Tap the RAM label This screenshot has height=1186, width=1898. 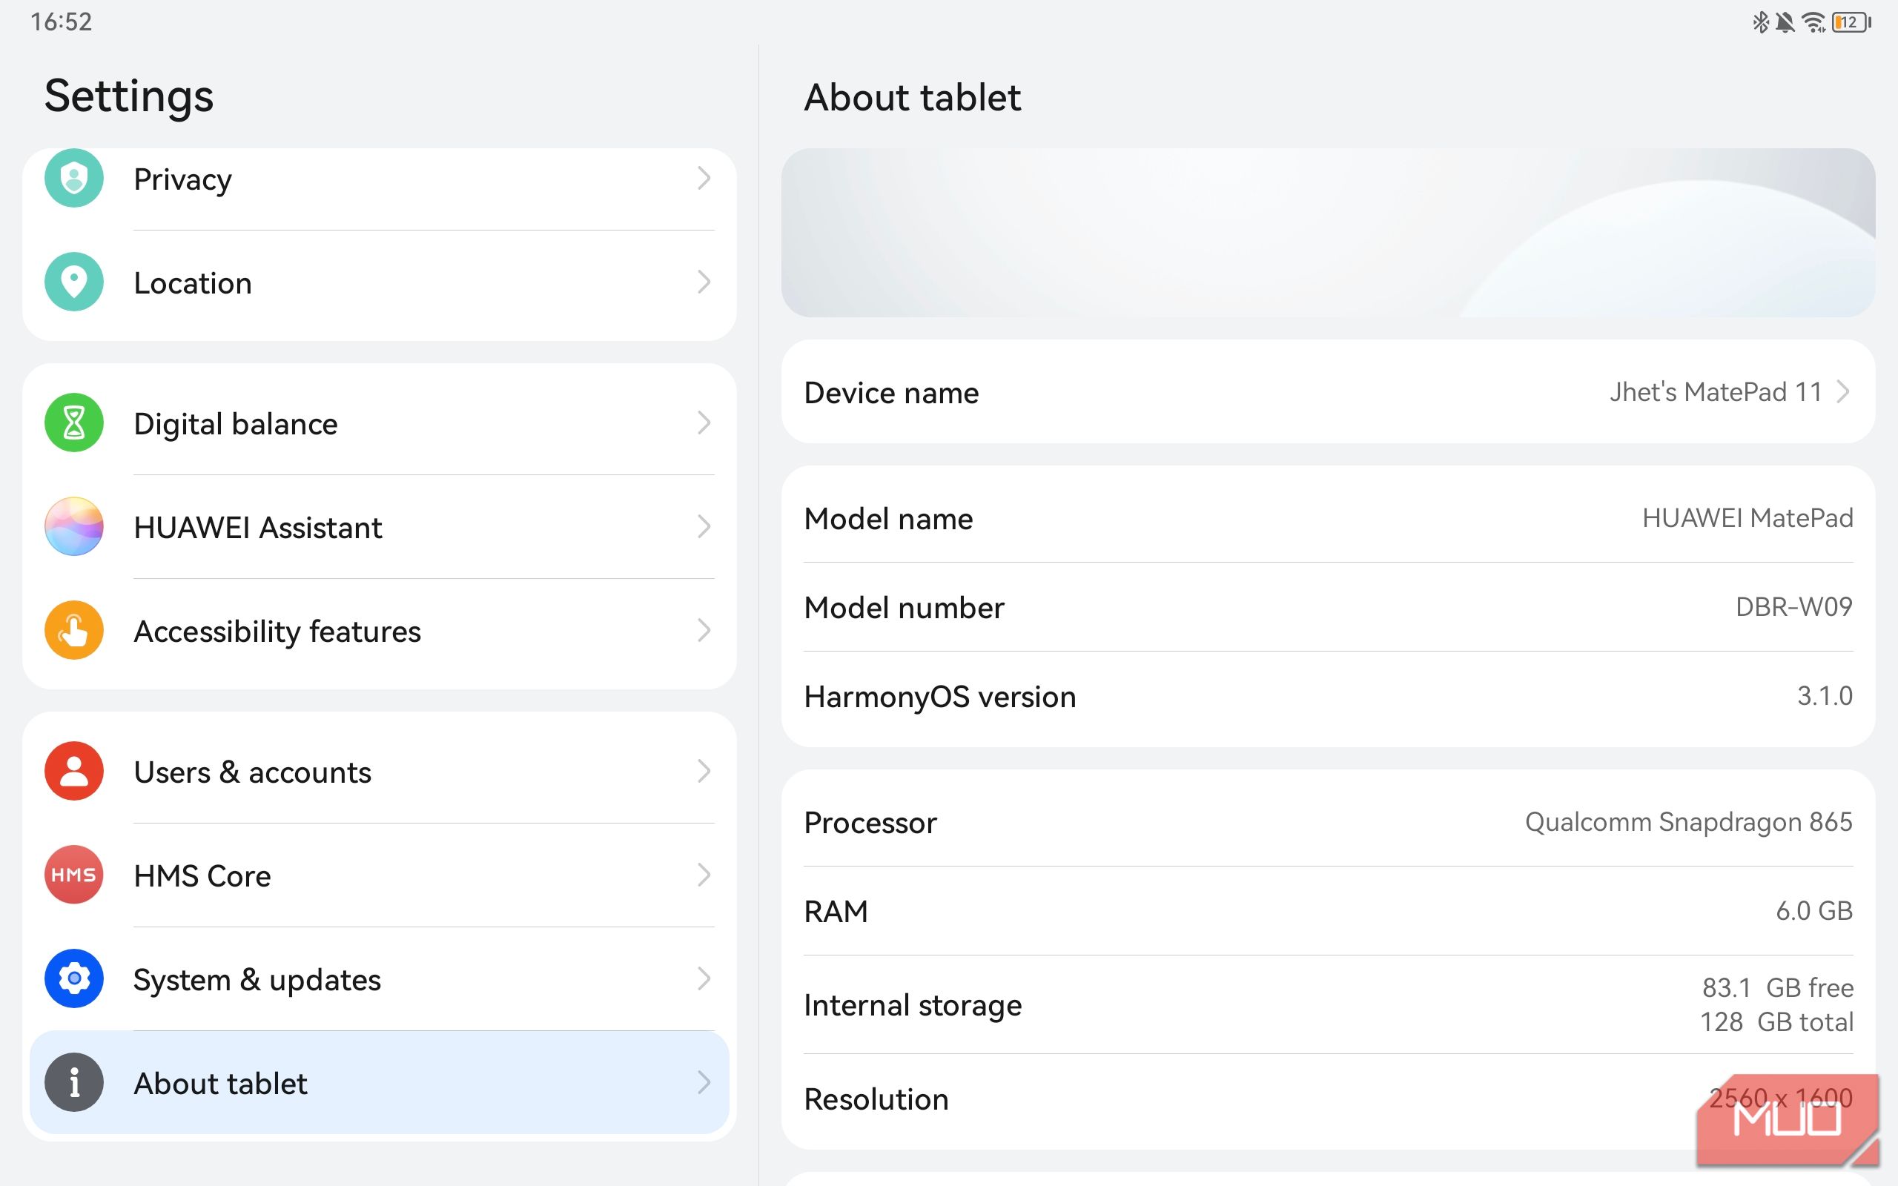pyautogui.click(x=836, y=912)
